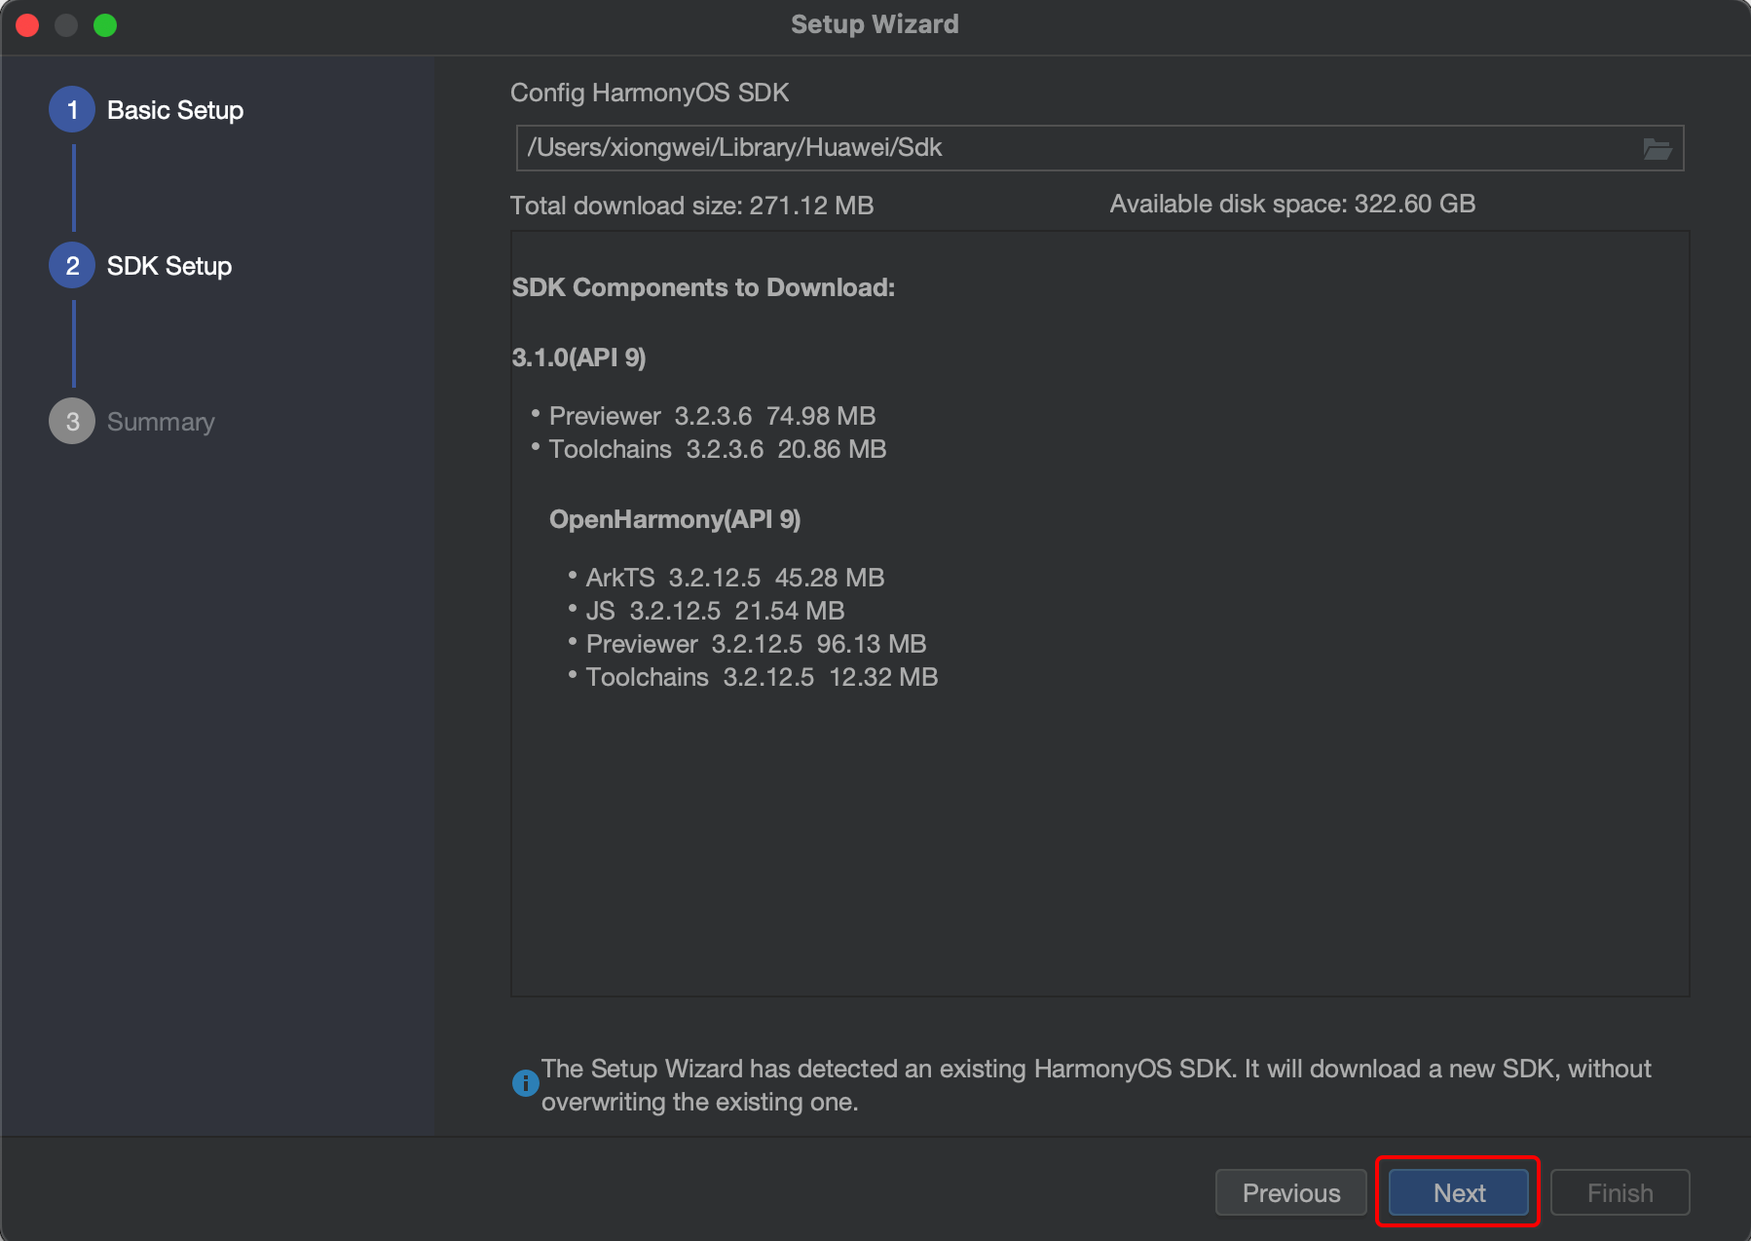Click the Config HarmonyOS SDK label

(x=650, y=93)
